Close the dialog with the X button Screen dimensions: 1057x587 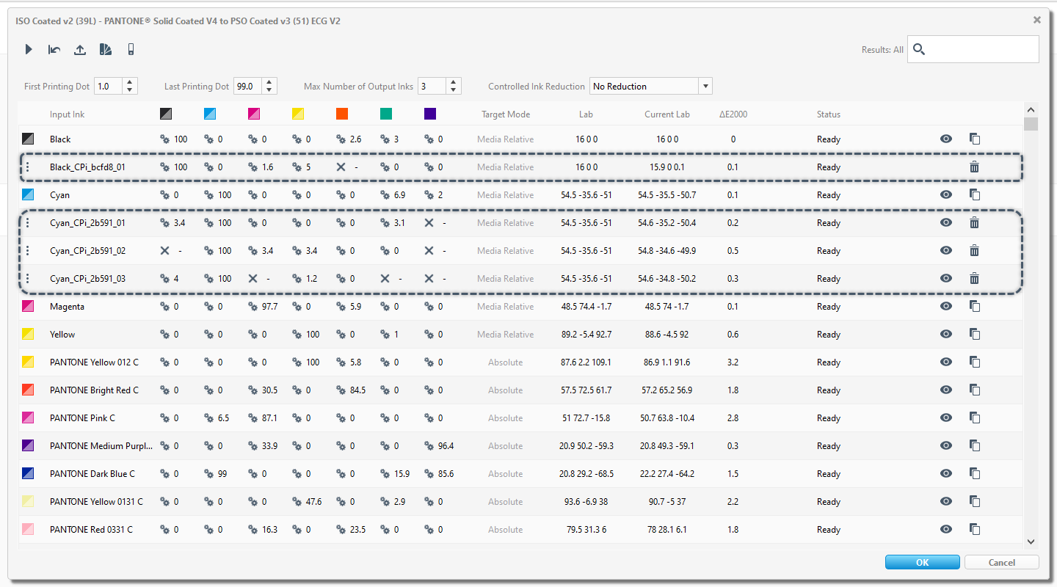[1037, 20]
